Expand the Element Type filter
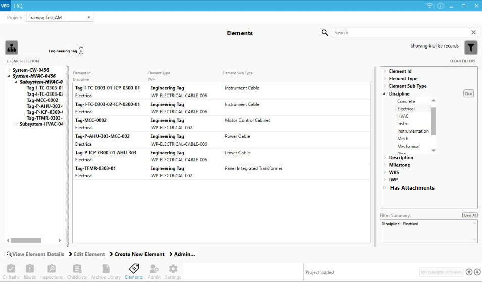Image resolution: width=482 pixels, height=282 pixels. click(x=385, y=79)
